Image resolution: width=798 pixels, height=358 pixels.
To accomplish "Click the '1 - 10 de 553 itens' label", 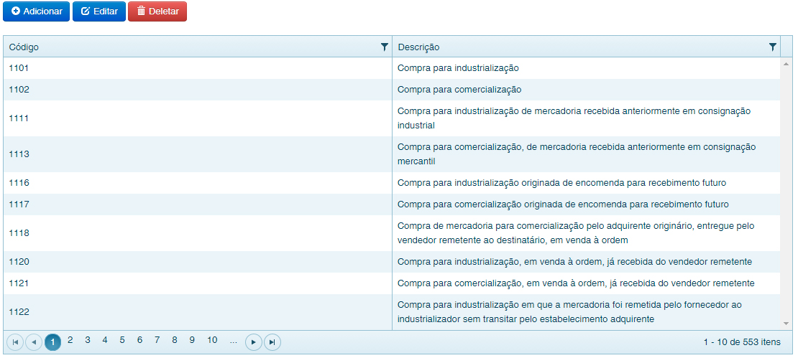I will pyautogui.click(x=742, y=342).
